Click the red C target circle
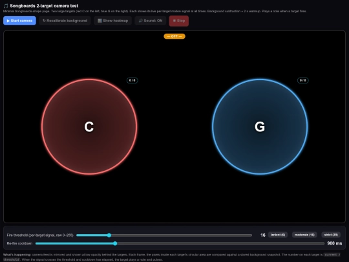Image resolution: width=349 pixels, height=262 pixels. pyautogui.click(x=89, y=127)
